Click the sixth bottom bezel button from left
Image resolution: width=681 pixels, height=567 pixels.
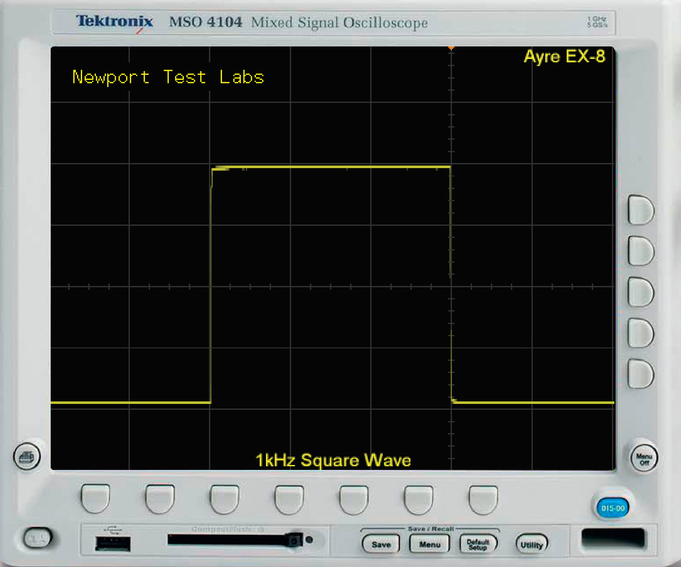(x=418, y=499)
